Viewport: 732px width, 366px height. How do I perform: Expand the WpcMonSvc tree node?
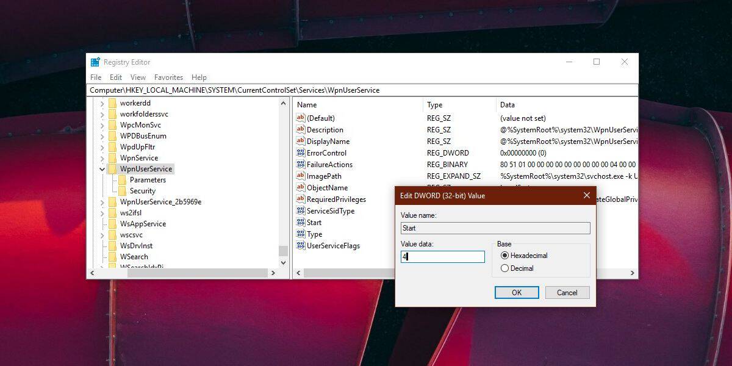102,125
